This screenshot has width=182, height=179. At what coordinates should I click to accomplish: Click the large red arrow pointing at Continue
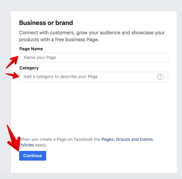(x=13, y=138)
